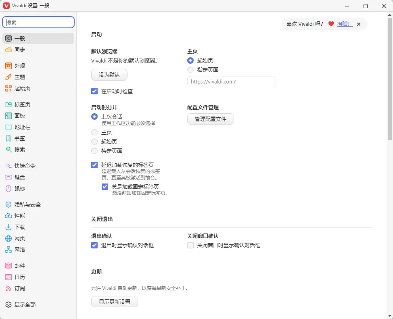The height and width of the screenshot is (319, 393).
Task: Click the homepage URL input field
Action: tap(232, 82)
